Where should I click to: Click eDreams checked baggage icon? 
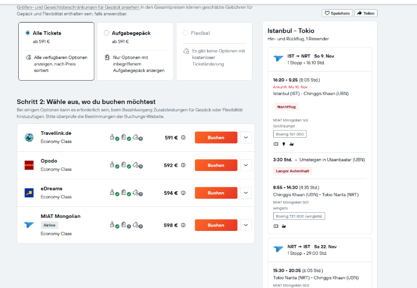click(x=126, y=192)
